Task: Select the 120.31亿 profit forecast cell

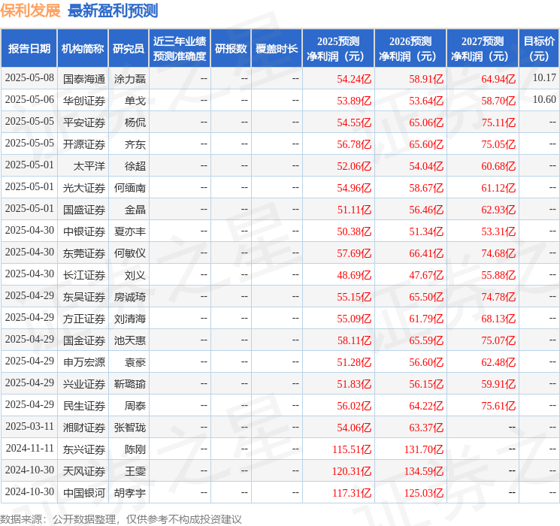Action: [354, 470]
